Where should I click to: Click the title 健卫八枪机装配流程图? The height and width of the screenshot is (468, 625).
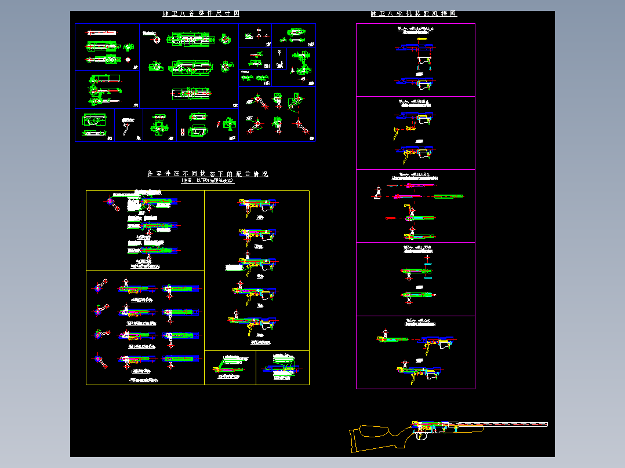[x=414, y=13]
